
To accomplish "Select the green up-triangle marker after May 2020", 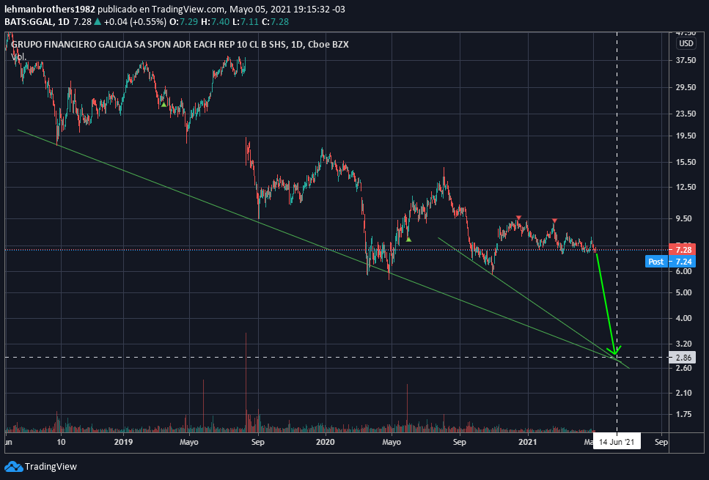I will tap(408, 239).
